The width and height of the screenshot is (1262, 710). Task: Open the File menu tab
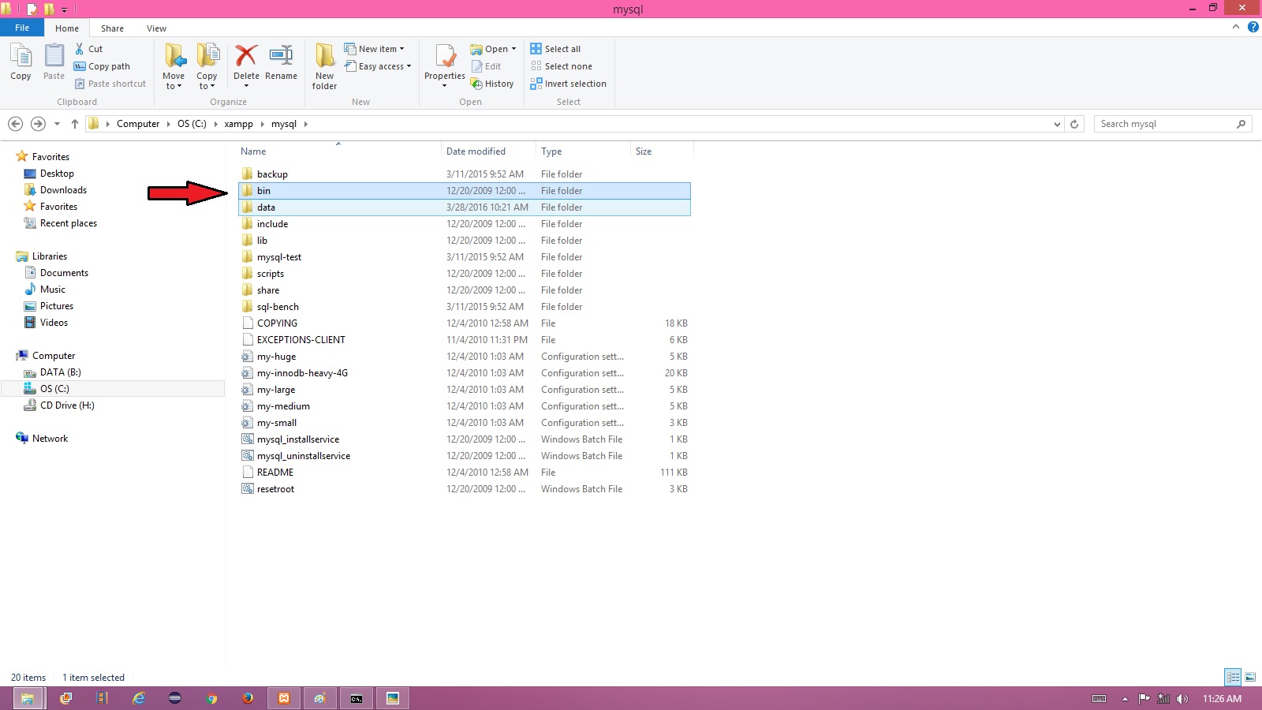[x=22, y=28]
